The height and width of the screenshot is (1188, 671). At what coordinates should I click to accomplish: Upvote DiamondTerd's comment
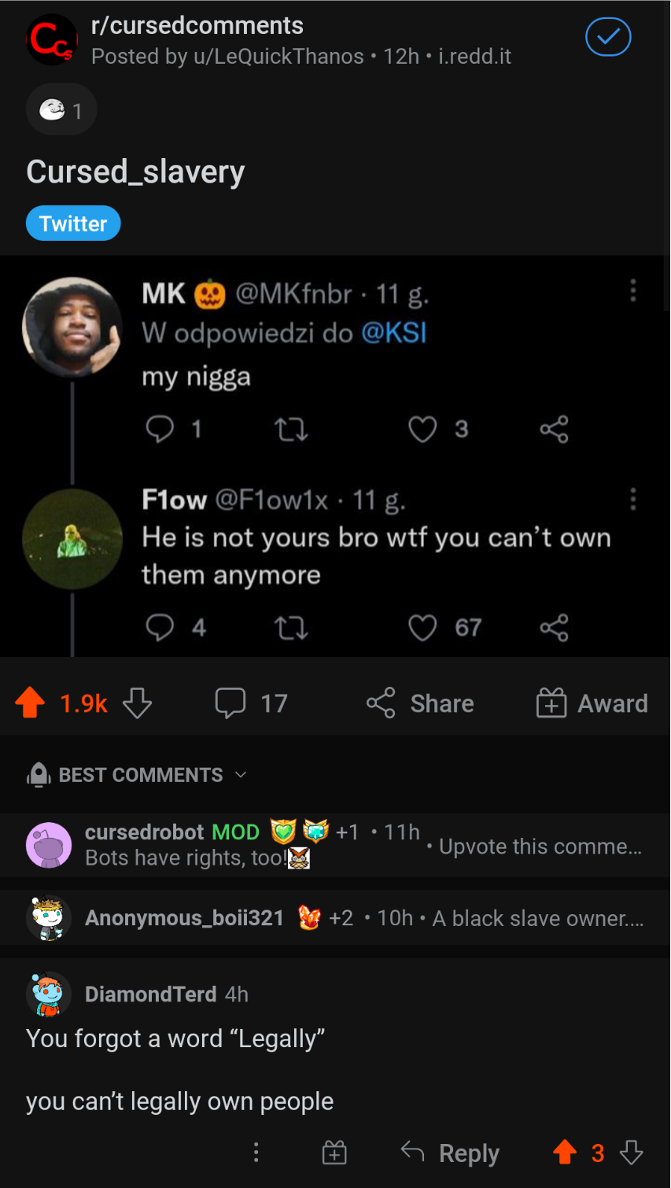click(565, 1153)
